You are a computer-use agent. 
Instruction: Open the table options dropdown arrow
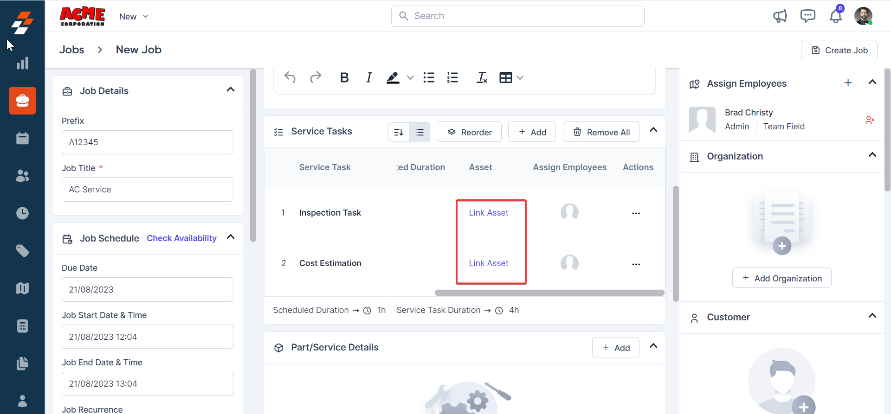(x=520, y=77)
